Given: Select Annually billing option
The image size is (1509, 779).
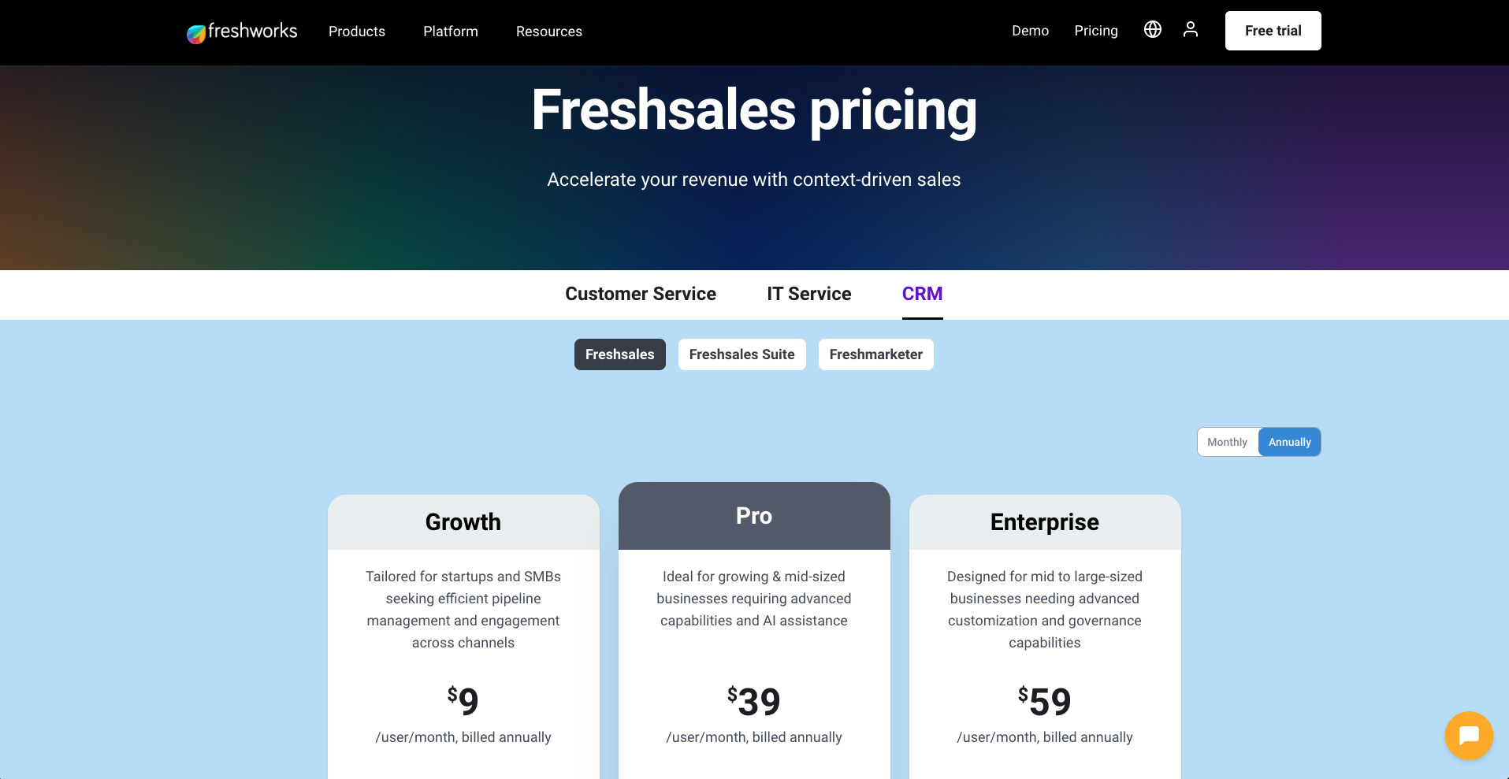Looking at the screenshot, I should click(x=1289, y=442).
